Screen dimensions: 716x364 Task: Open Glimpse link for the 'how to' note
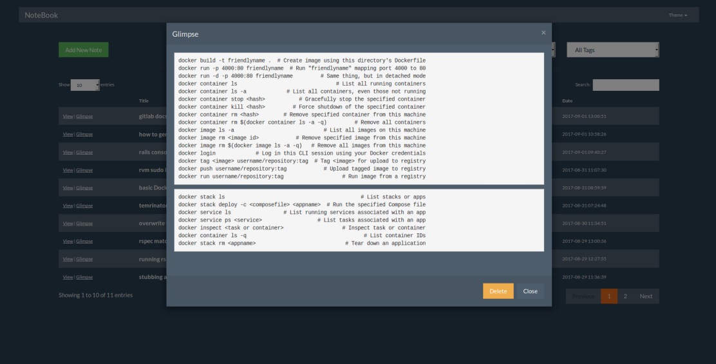pyautogui.click(x=84, y=134)
